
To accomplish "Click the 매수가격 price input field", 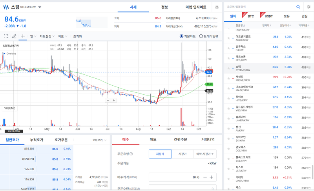I will click(x=183, y=177).
